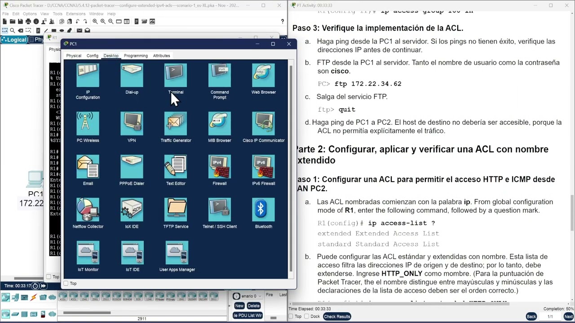Click the device list horizontal scrollbar
575x323 pixels.
click(87, 313)
